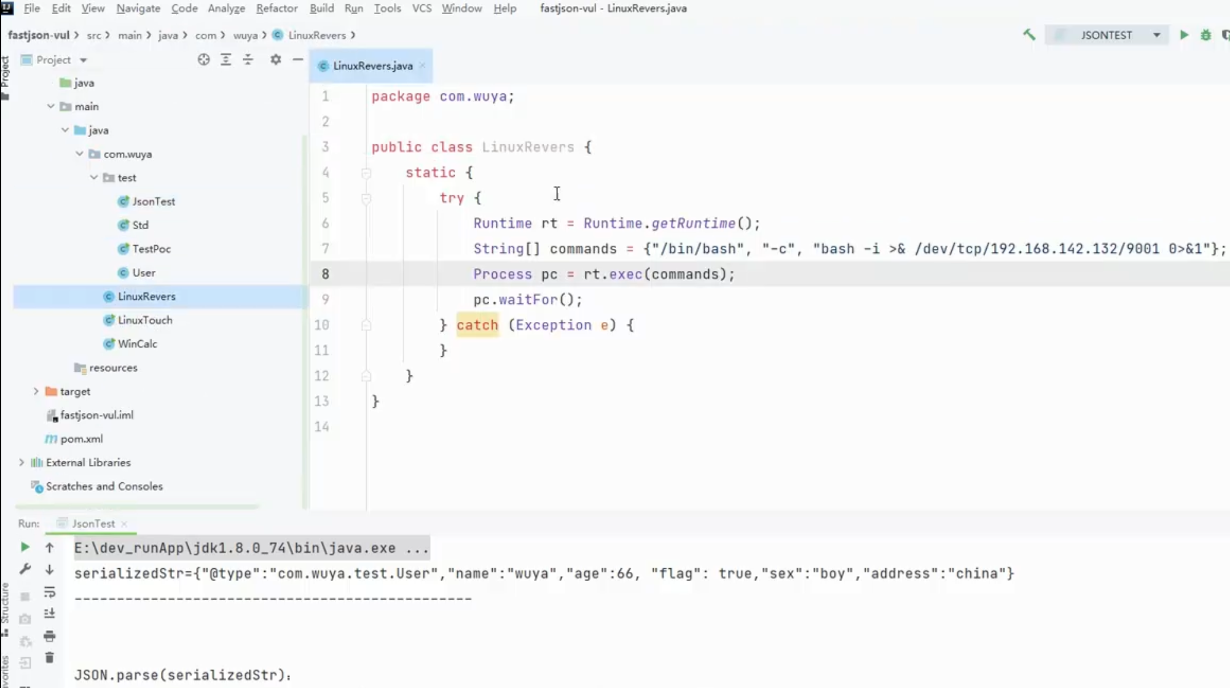Close the LinuxRevers.java editor tab
Image resolution: width=1230 pixels, height=688 pixels.
pos(423,66)
